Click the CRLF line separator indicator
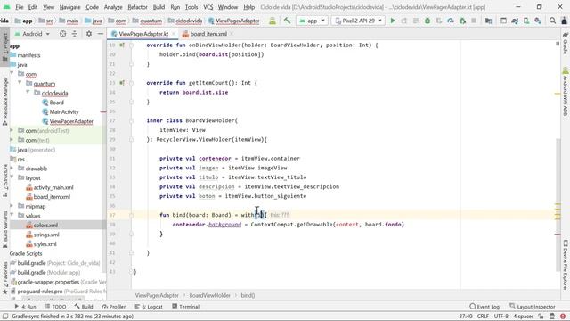 point(483,317)
